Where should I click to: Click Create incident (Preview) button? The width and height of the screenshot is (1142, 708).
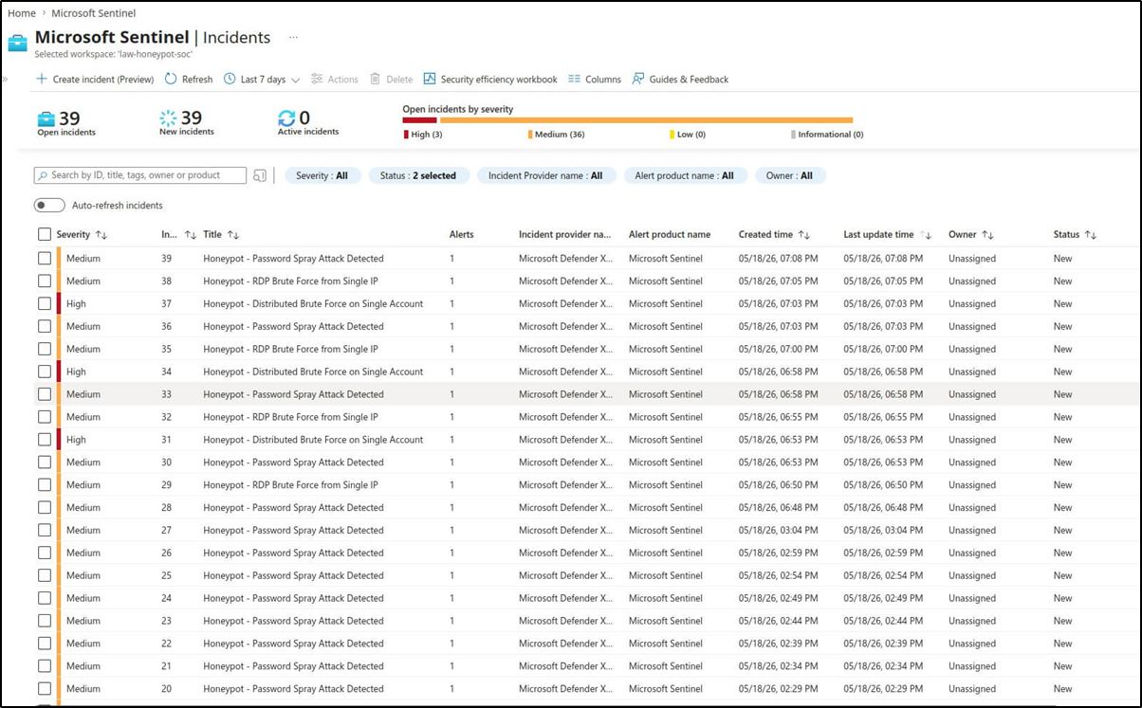[x=95, y=80]
